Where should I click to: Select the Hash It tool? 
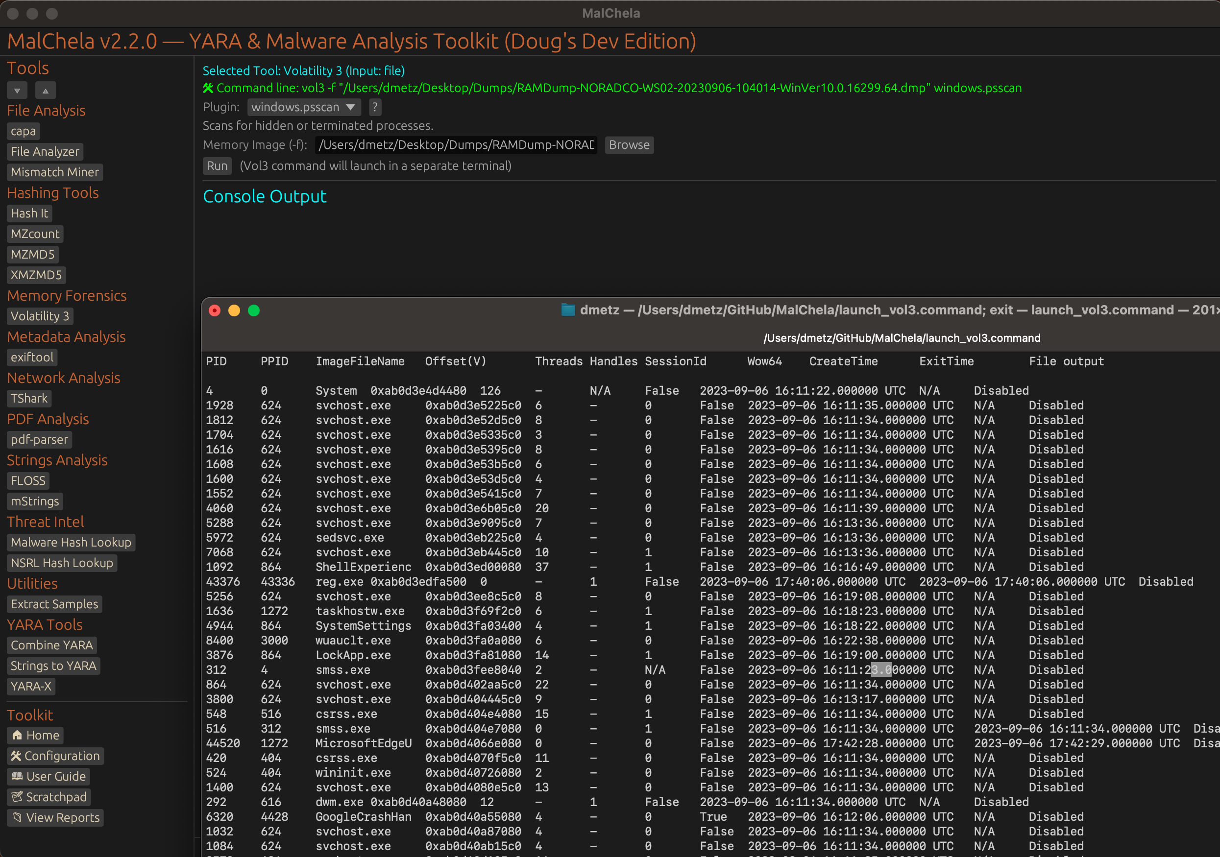point(30,214)
